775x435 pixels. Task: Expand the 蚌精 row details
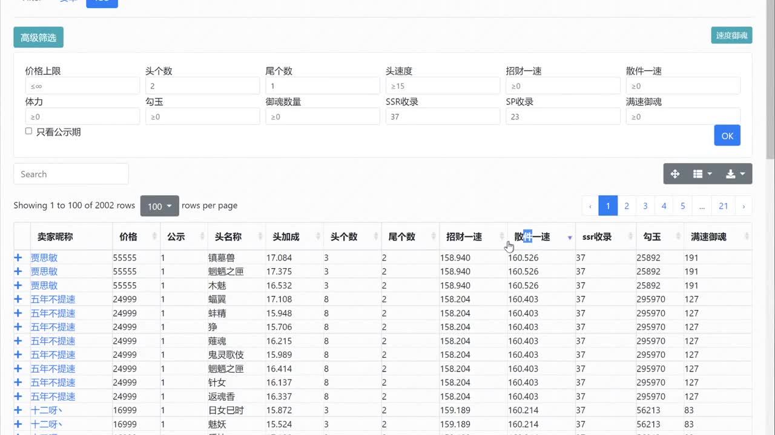[x=18, y=313]
